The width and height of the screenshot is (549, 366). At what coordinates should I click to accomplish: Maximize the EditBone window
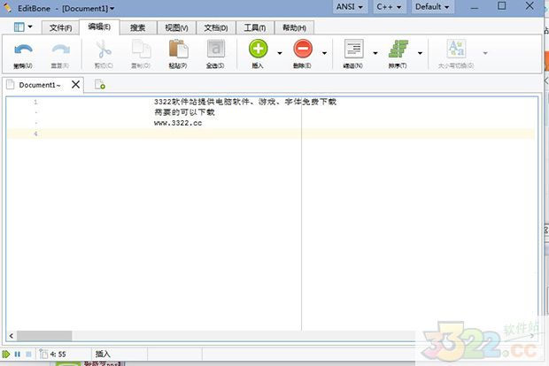tap(502, 6)
